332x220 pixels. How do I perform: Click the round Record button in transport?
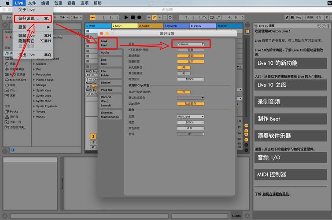pyautogui.click(x=139, y=17)
